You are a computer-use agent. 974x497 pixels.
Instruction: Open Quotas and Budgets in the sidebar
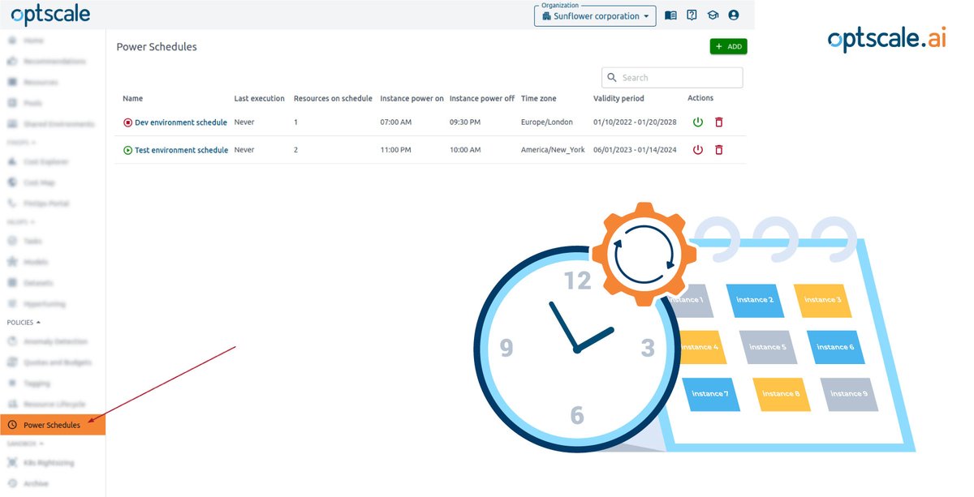pyautogui.click(x=53, y=362)
